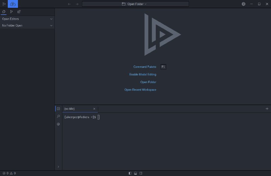The width and height of the screenshot is (271, 176).
Task: Toggle the left panel visibility
Action: [130, 173]
